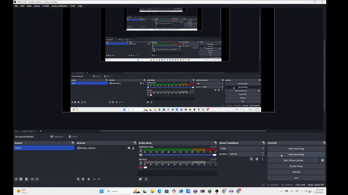
Task: Click preview horizontal scrollbar
Action: (x=183, y=131)
